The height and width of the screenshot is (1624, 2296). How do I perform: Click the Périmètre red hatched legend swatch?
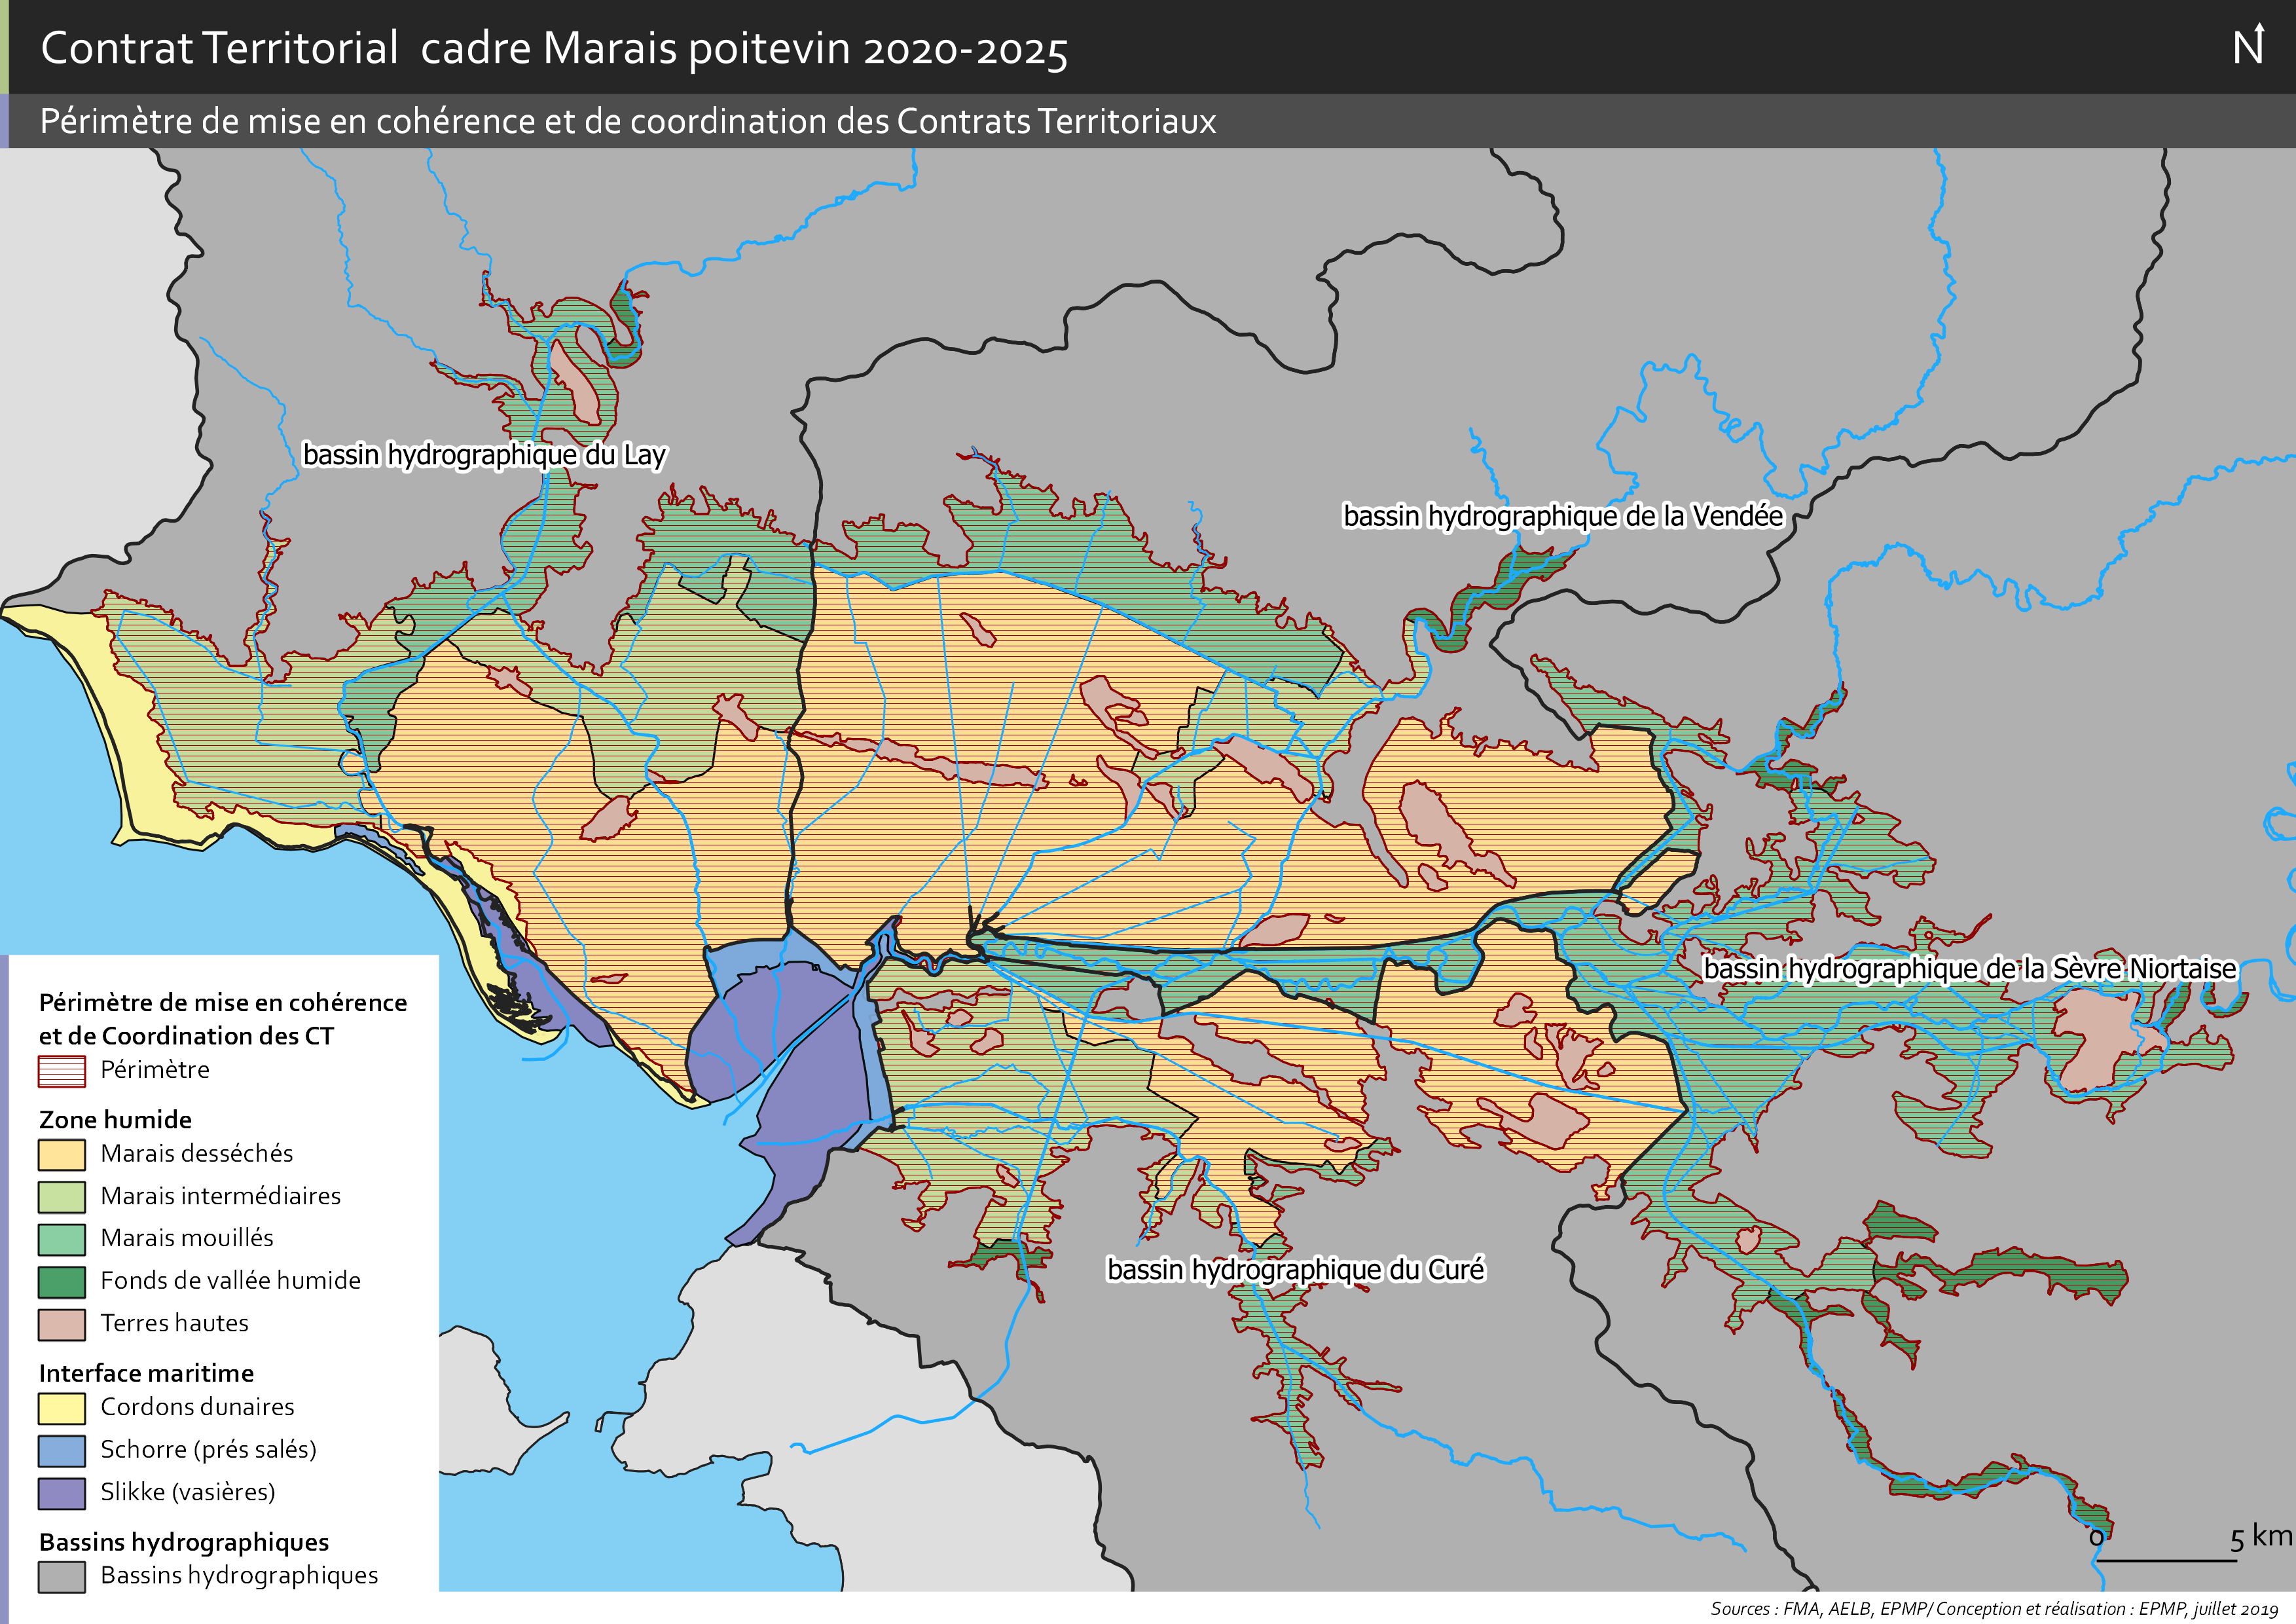click(x=61, y=1071)
